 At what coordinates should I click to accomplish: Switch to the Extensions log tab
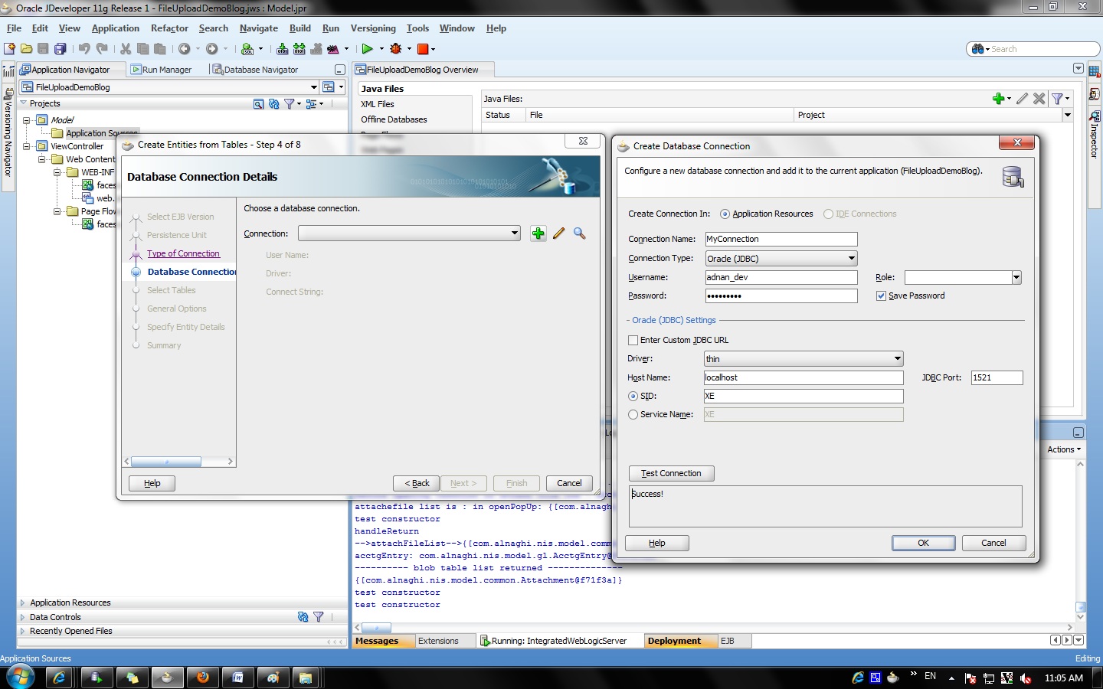click(438, 642)
